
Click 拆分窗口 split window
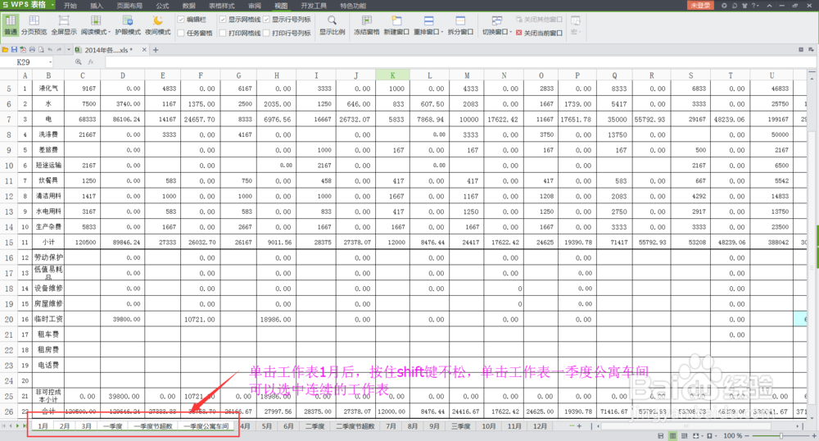(x=460, y=25)
